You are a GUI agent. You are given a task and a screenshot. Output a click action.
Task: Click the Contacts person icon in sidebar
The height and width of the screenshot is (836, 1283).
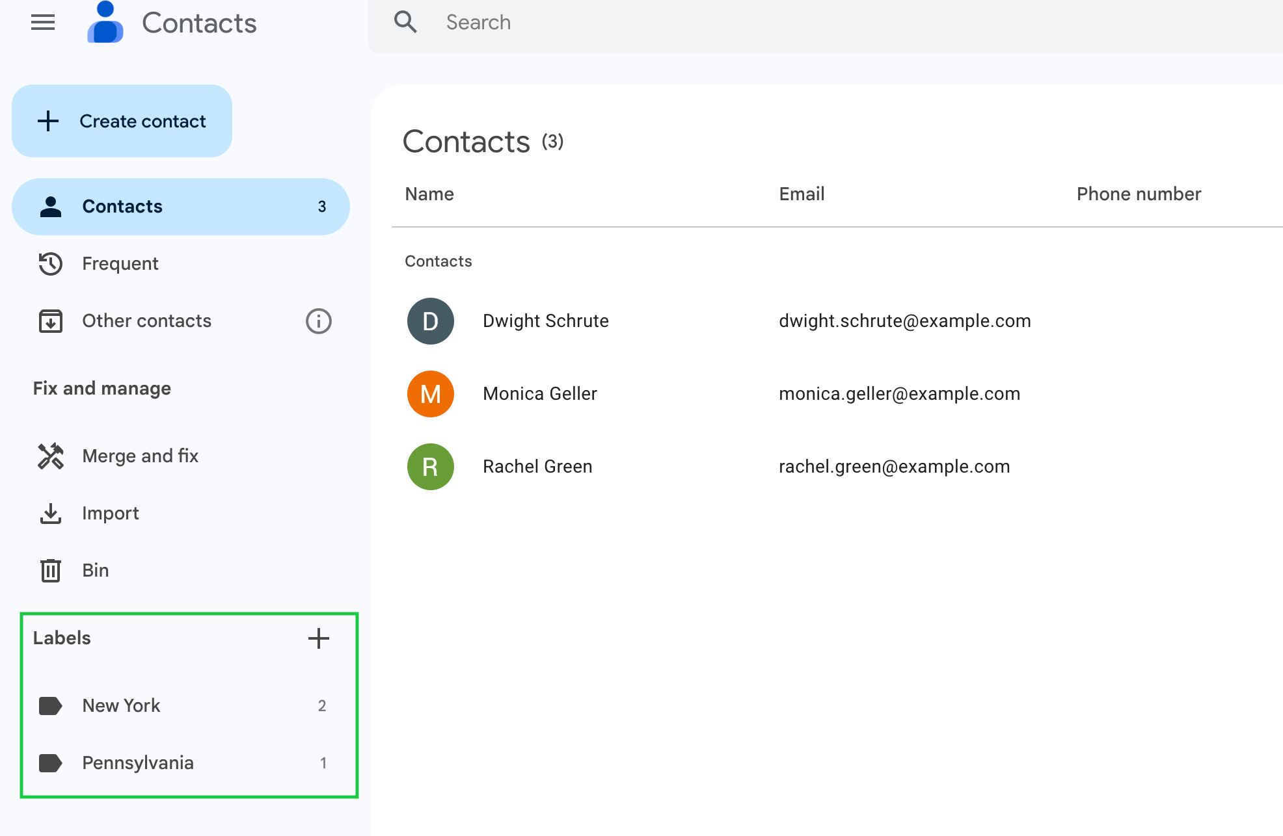(51, 207)
